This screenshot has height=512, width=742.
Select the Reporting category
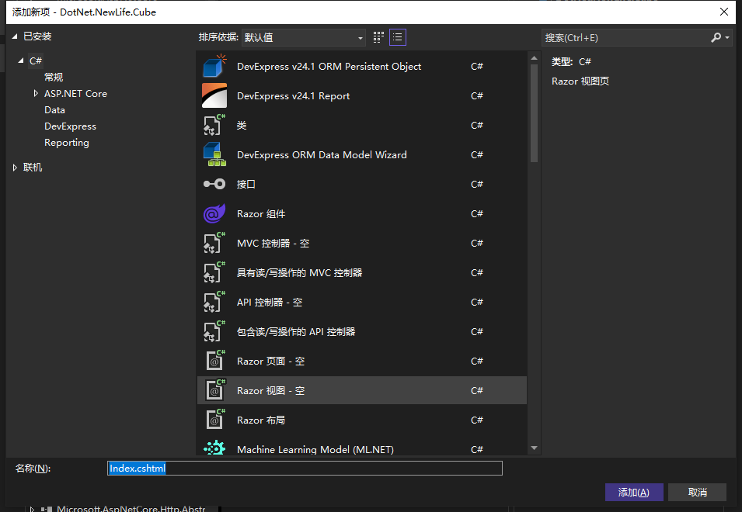(67, 143)
